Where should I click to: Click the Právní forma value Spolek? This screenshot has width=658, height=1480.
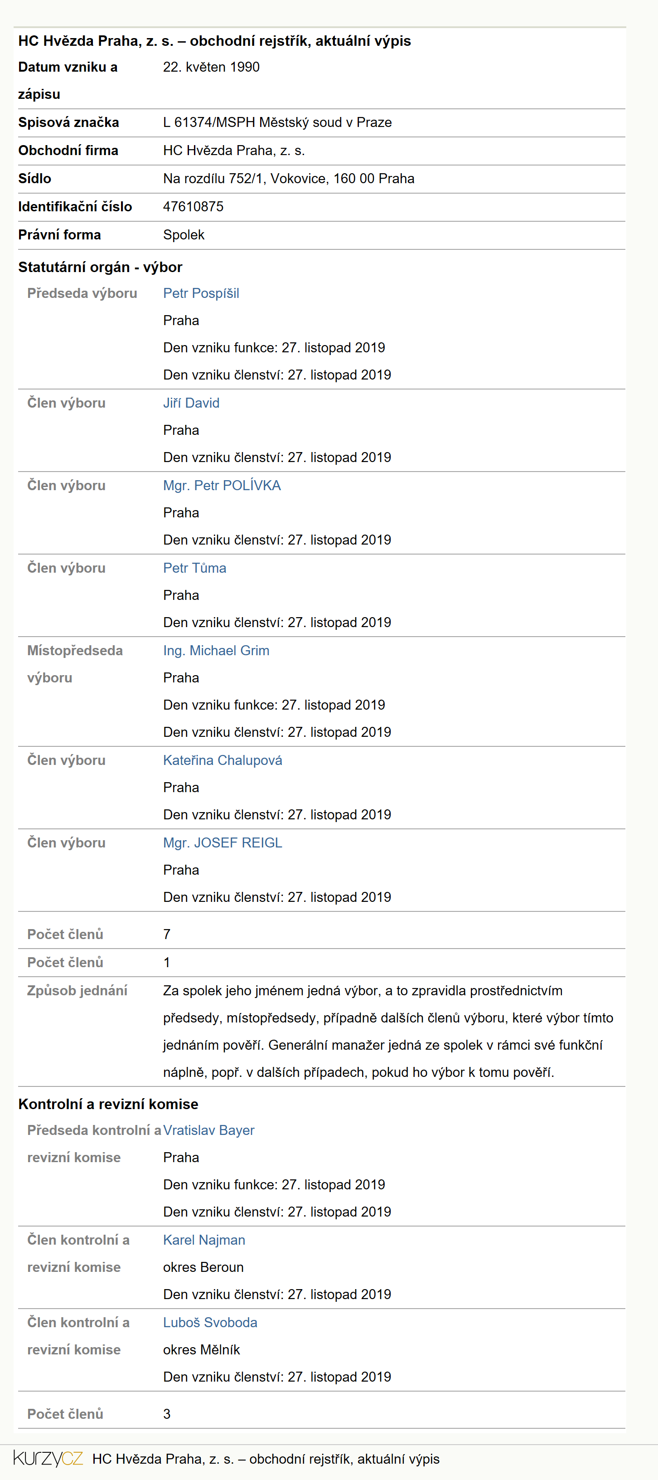184,234
